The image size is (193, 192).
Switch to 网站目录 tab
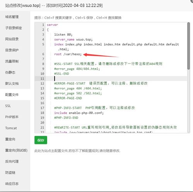(x=12, y=39)
